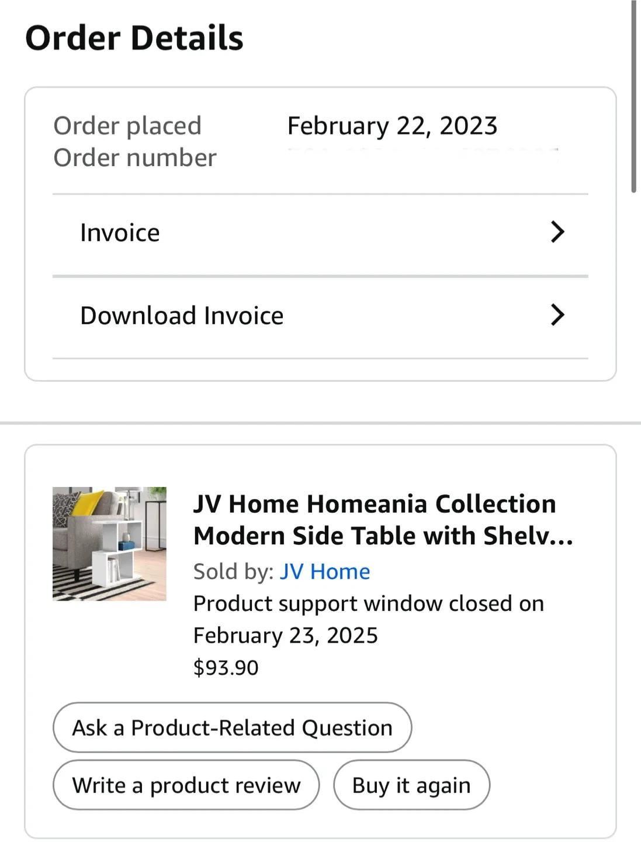641x842 pixels.
Task: View the order Invoice
Action: (x=120, y=232)
